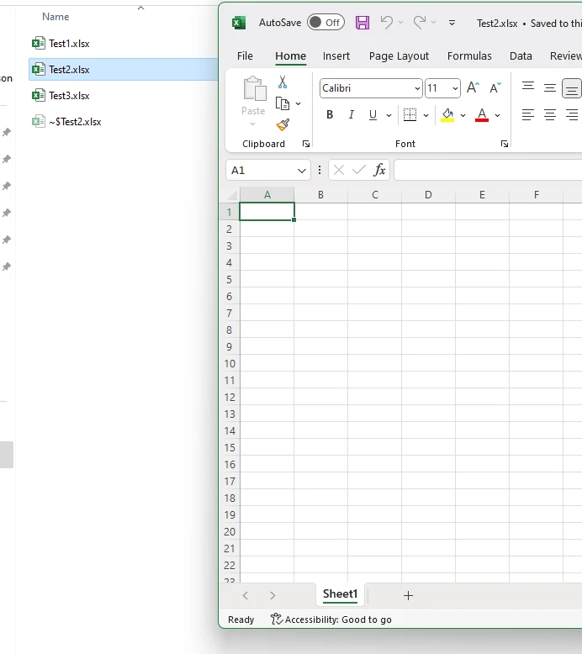Apply the yellow fill color
The width and height of the screenshot is (582, 654).
(447, 115)
